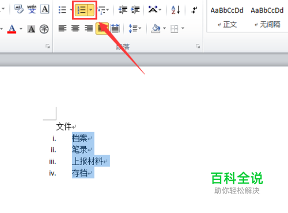Apply distributed alignment

pyautogui.click(x=115, y=28)
